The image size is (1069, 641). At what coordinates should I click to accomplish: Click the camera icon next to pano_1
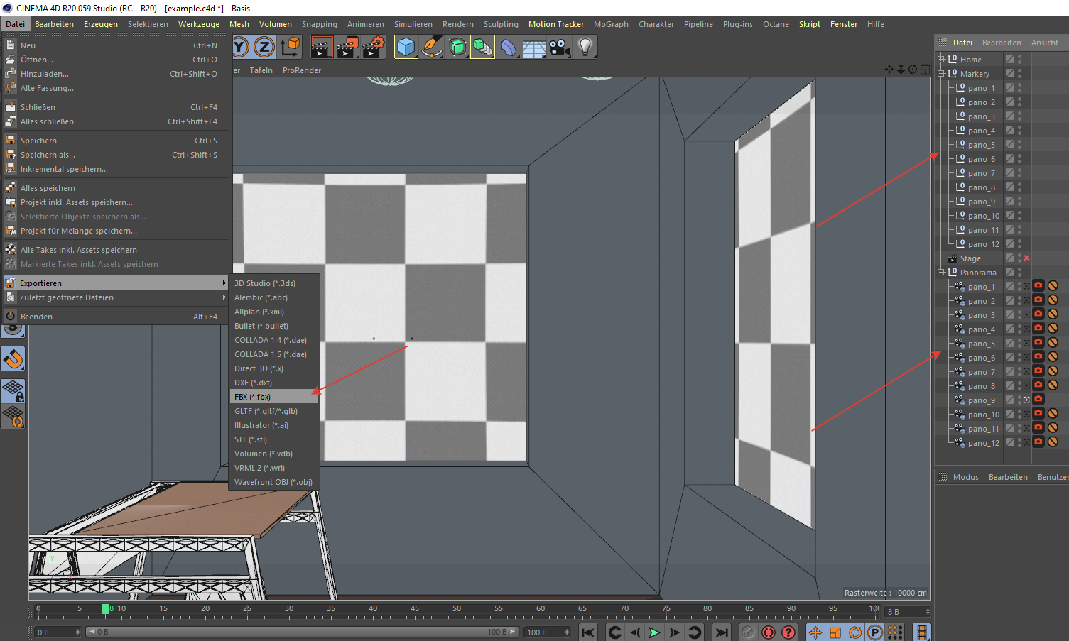pyautogui.click(x=1038, y=286)
